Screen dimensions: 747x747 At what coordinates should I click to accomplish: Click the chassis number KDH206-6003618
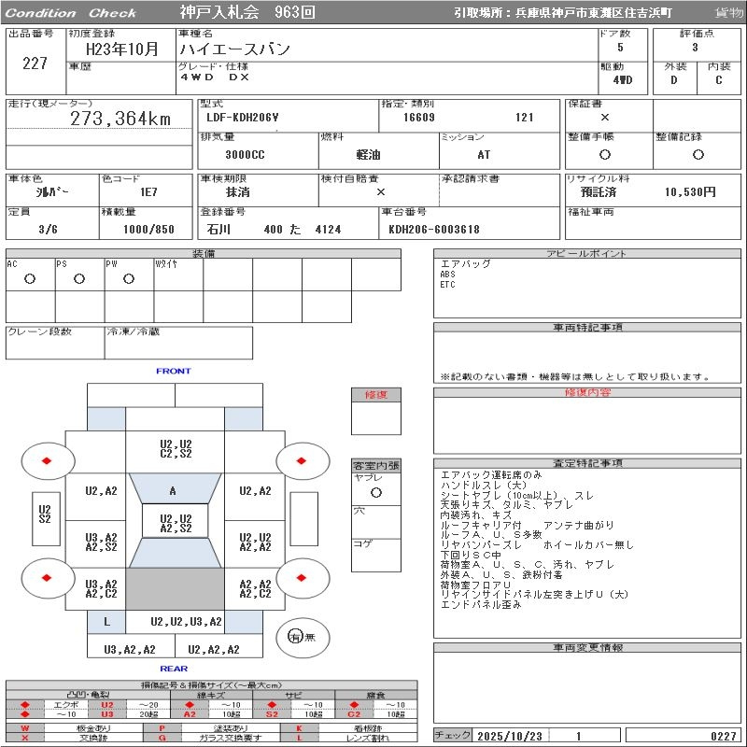(x=434, y=230)
